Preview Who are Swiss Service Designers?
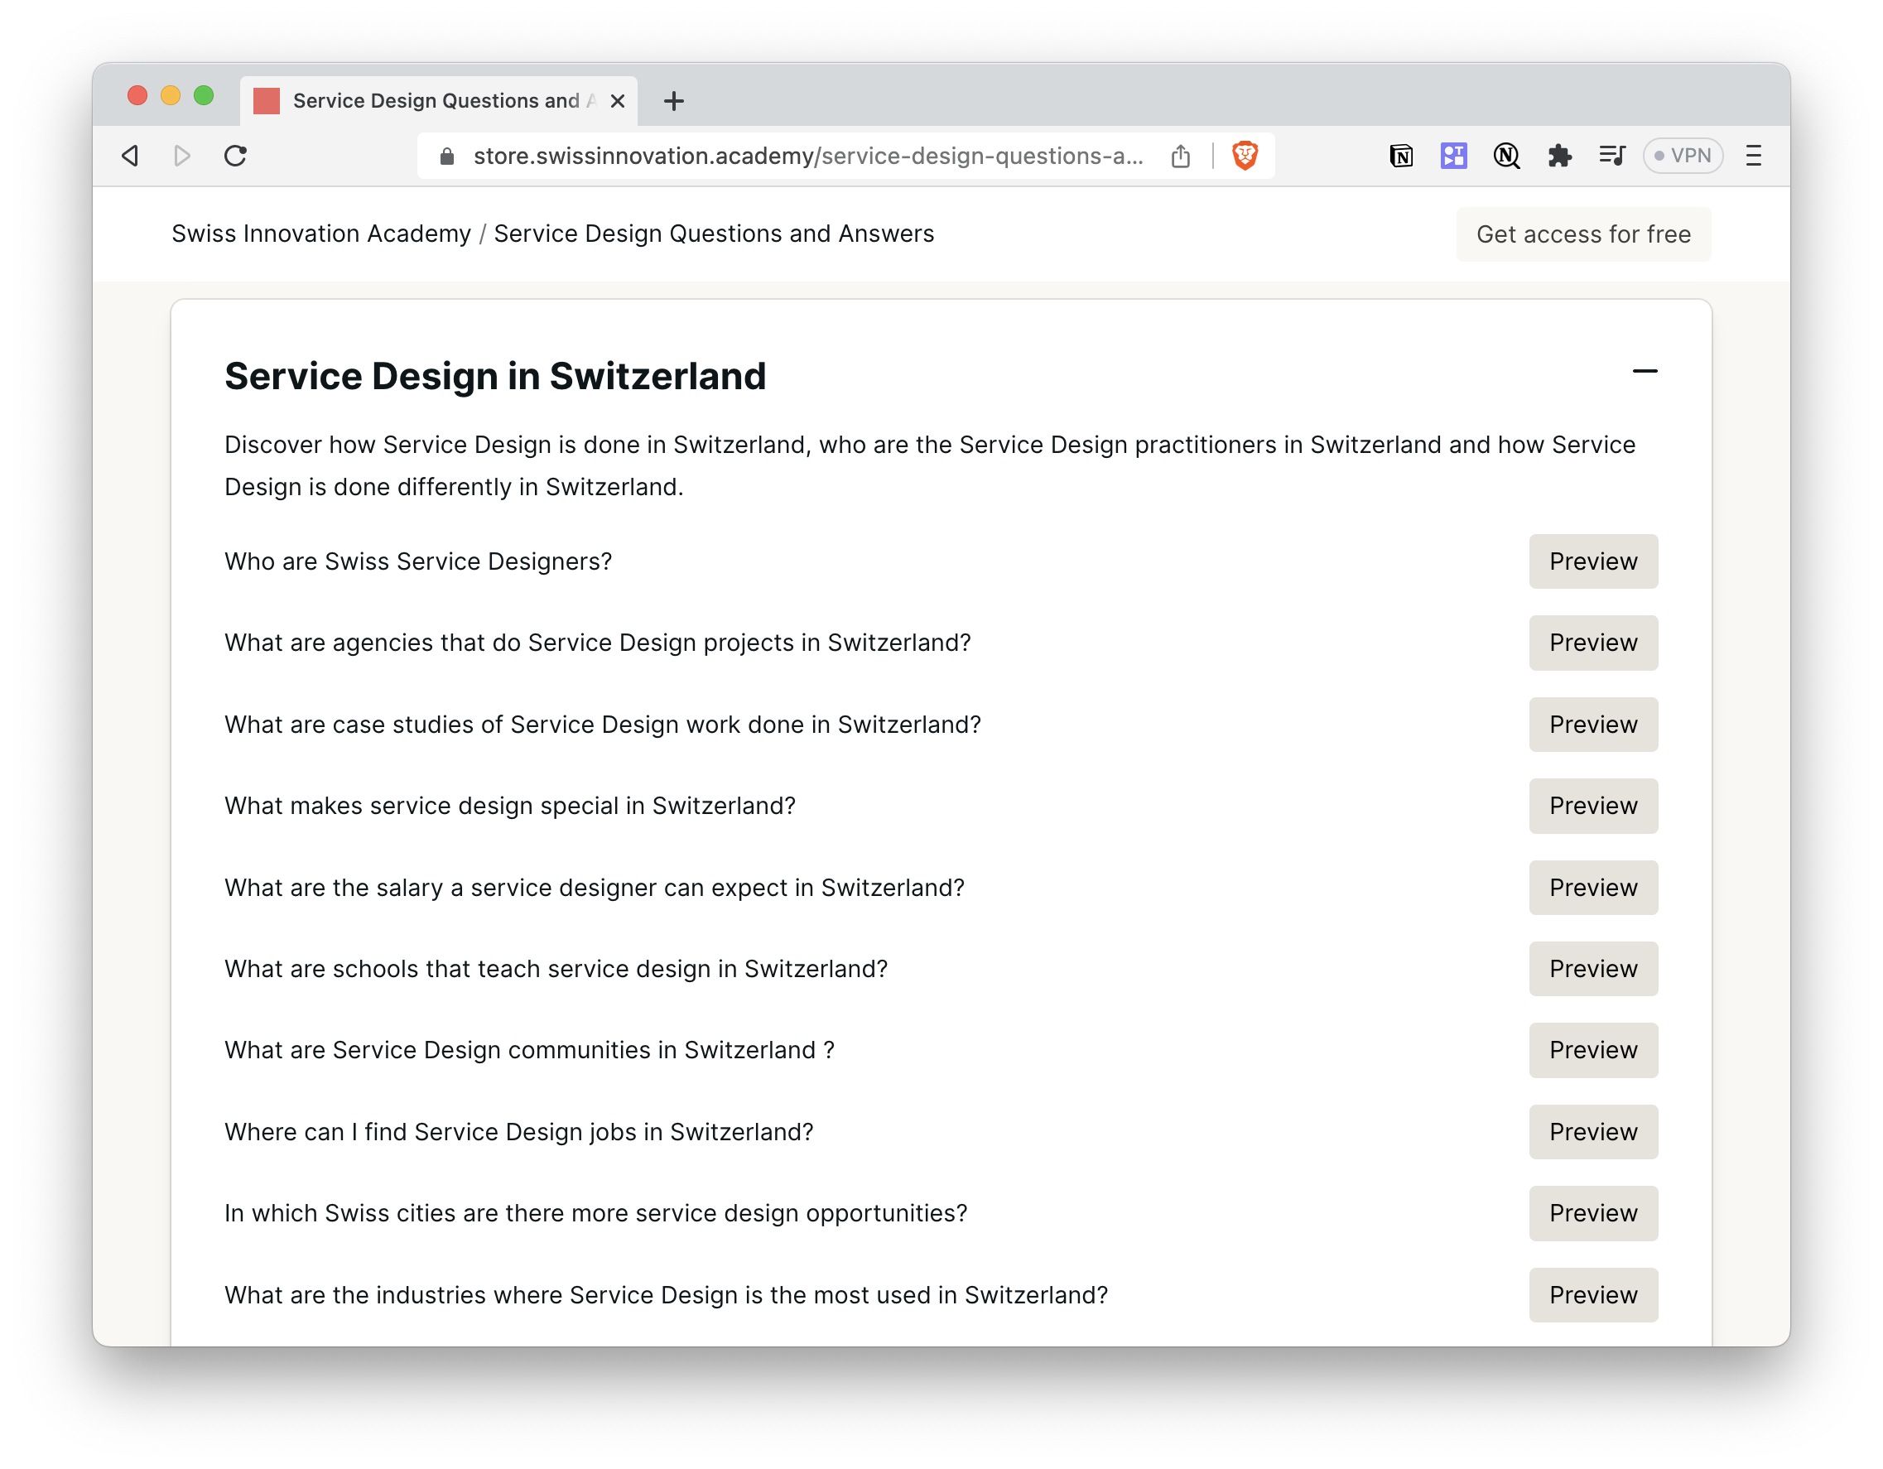This screenshot has width=1883, height=1469. coord(1593,561)
